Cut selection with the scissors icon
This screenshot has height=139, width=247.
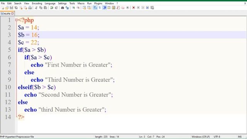pyautogui.click(x=36, y=8)
